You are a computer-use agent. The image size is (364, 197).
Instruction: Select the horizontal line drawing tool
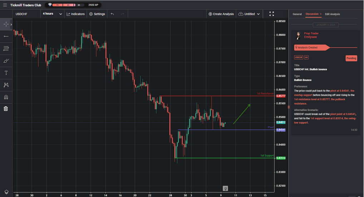(6, 36)
